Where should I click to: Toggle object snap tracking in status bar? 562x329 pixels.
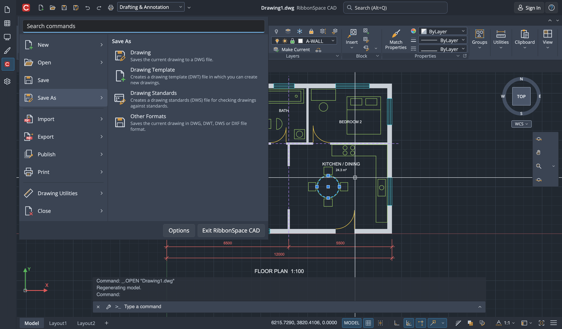pos(421,323)
